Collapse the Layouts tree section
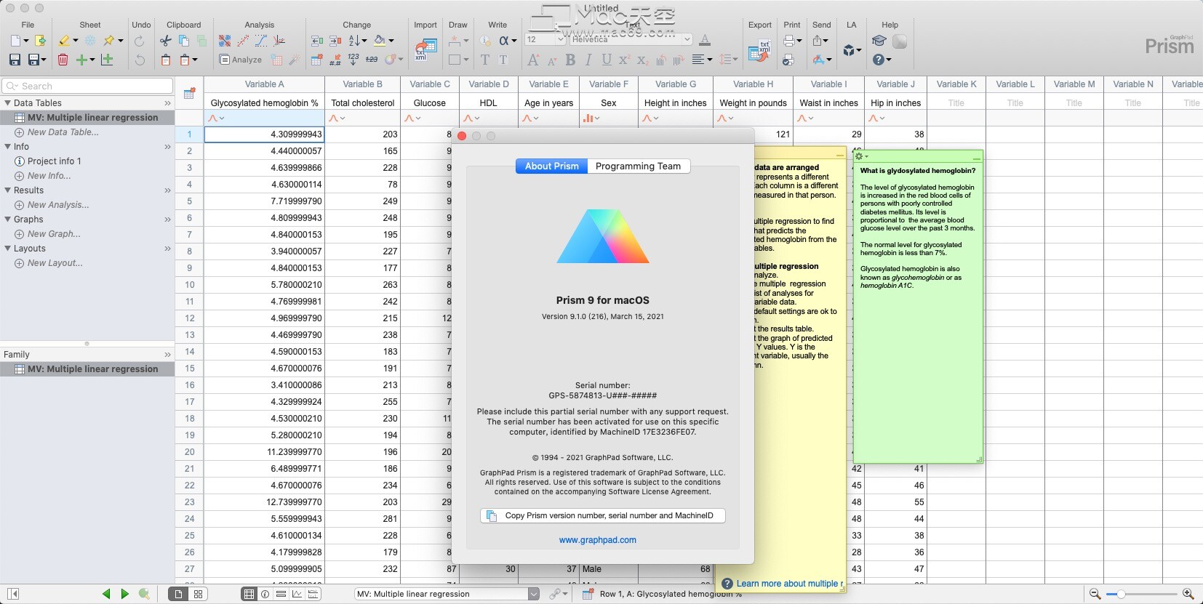Viewport: 1203px width, 604px height. coord(7,249)
